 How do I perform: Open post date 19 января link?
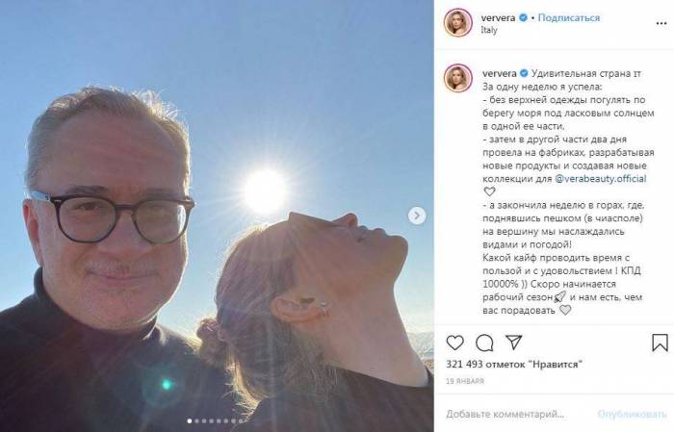click(x=465, y=381)
